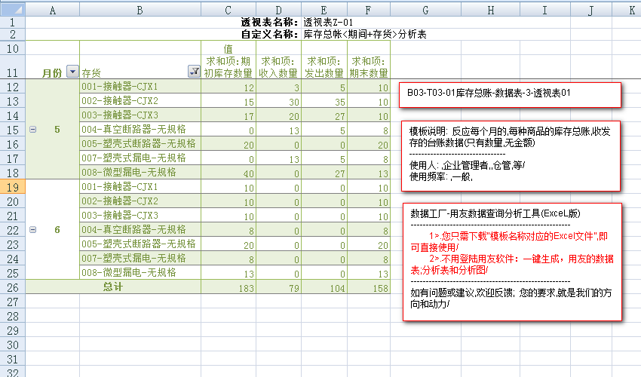
Task: Select the 001-接触器-CJX1 cell in month 5
Action: tap(140, 87)
